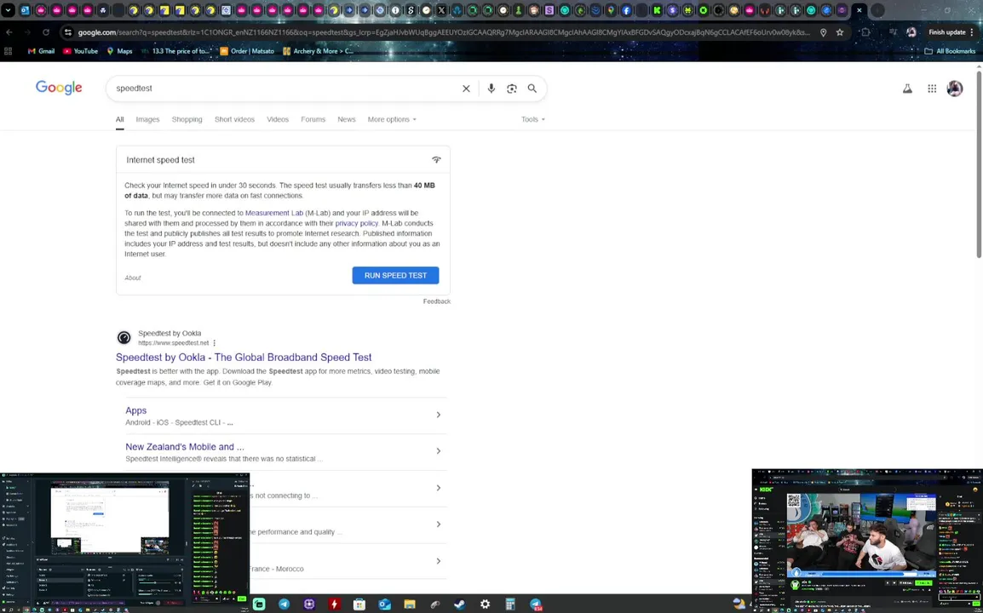983x613 pixels.
Task: Click the Speedtest by Ookla favicon
Action: click(124, 338)
